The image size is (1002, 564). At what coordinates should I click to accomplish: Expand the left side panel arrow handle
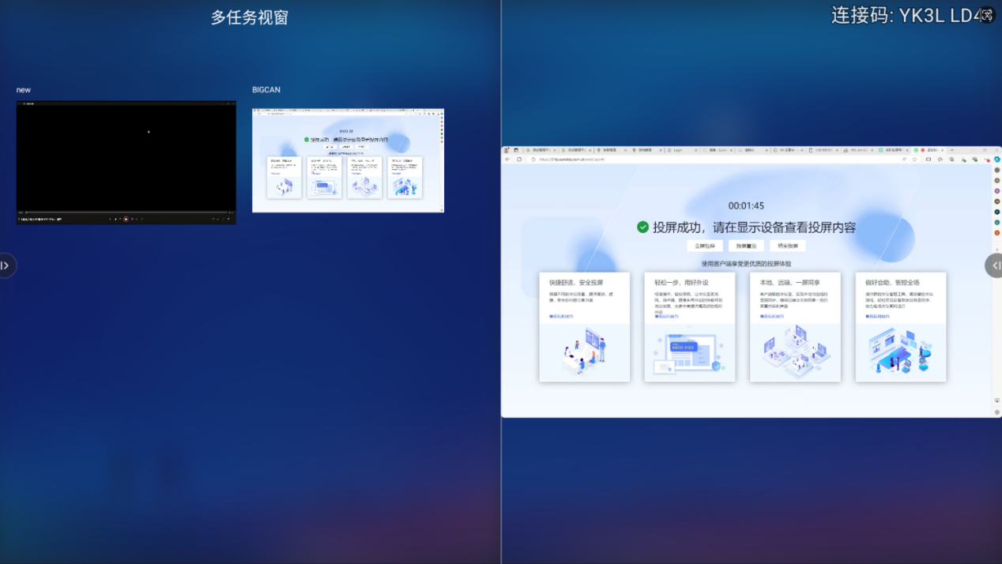pos(6,265)
